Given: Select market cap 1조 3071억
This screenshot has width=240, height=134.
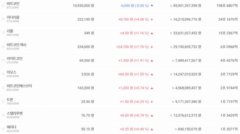Looking at the screenshot, I should (229, 129).
